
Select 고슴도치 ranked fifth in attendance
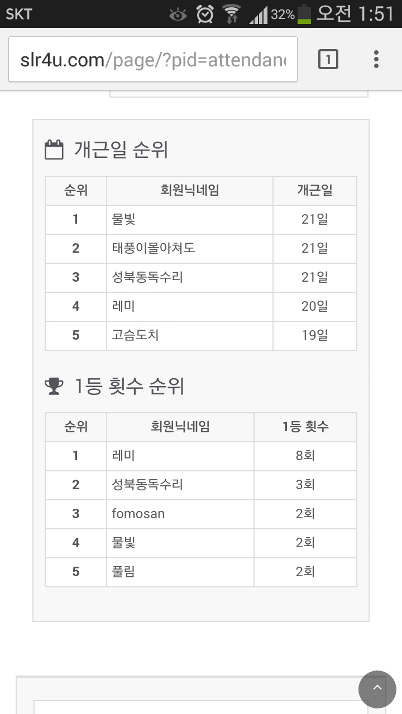coord(136,335)
